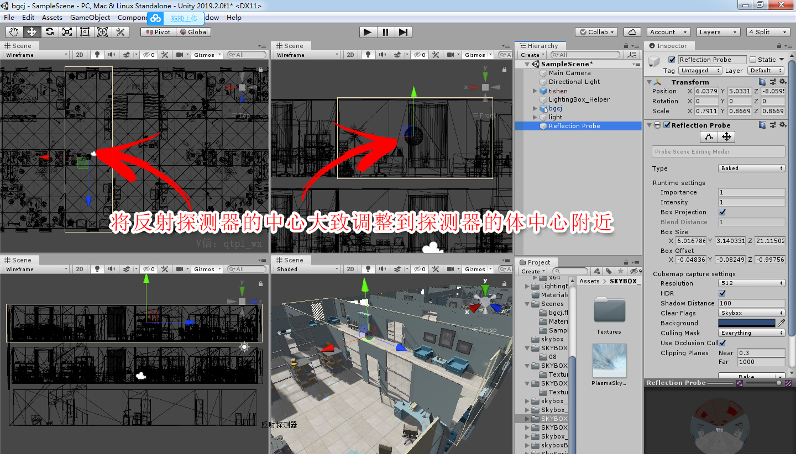
Task: Open the Collab button
Action: [596, 32]
